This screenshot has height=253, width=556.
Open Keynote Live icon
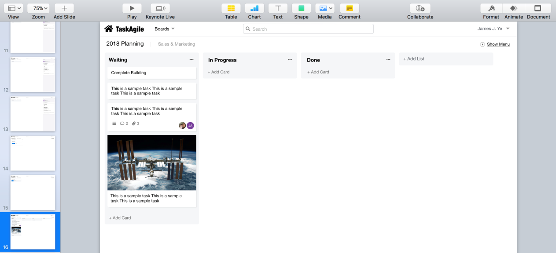point(160,8)
